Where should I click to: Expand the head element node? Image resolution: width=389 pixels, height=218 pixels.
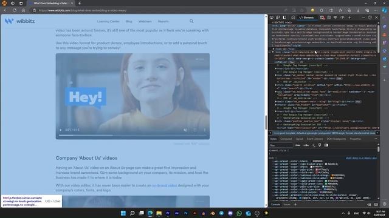(x=274, y=49)
